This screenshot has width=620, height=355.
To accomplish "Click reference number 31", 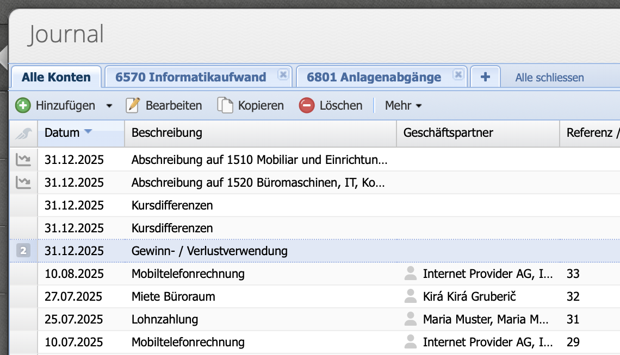I will click(x=573, y=320).
